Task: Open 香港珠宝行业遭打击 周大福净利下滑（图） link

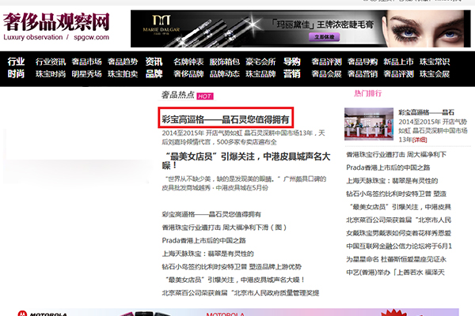Action: click(224, 228)
